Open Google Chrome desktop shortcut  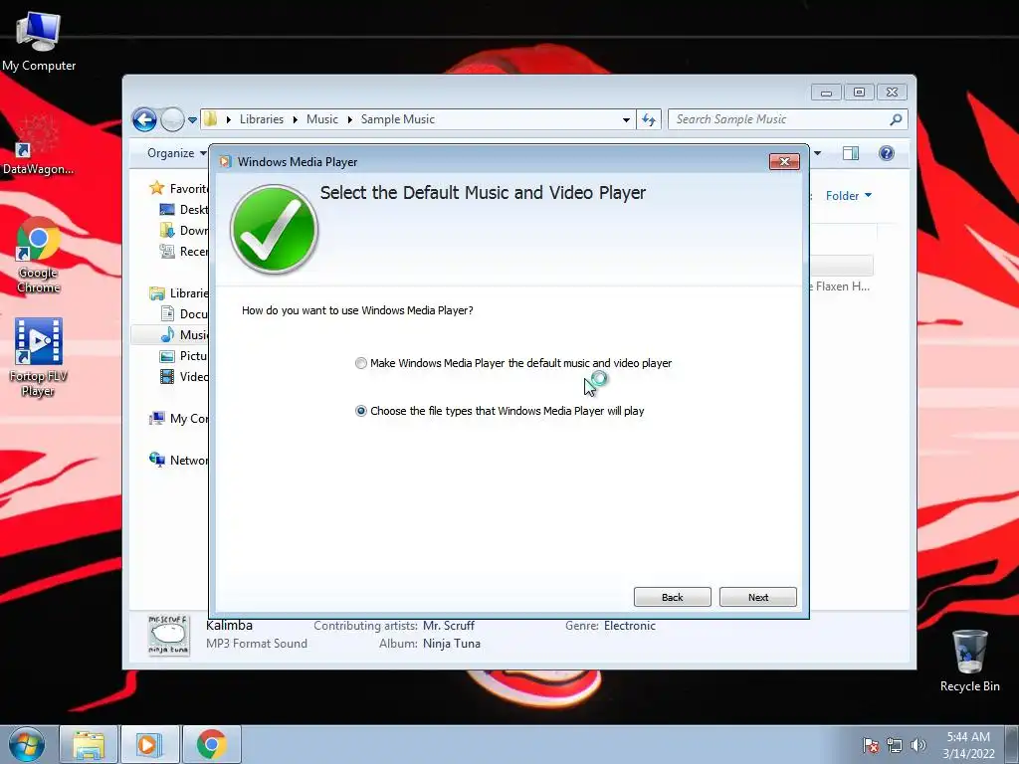click(39, 256)
